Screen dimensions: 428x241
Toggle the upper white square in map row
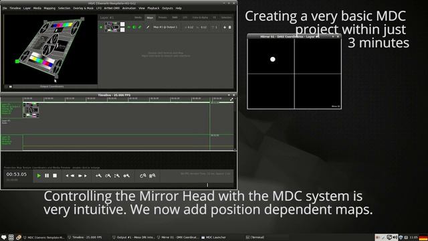122,25
